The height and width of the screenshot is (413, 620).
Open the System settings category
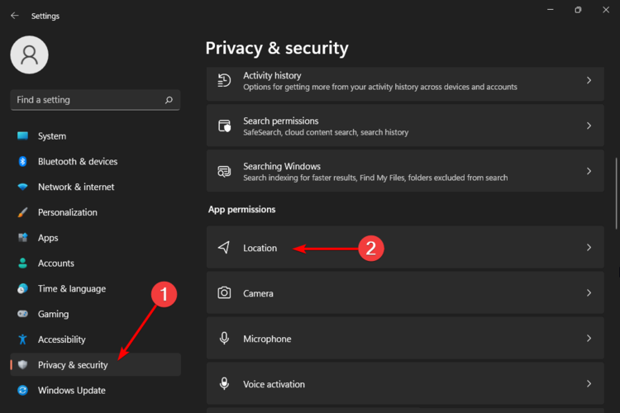tap(52, 136)
